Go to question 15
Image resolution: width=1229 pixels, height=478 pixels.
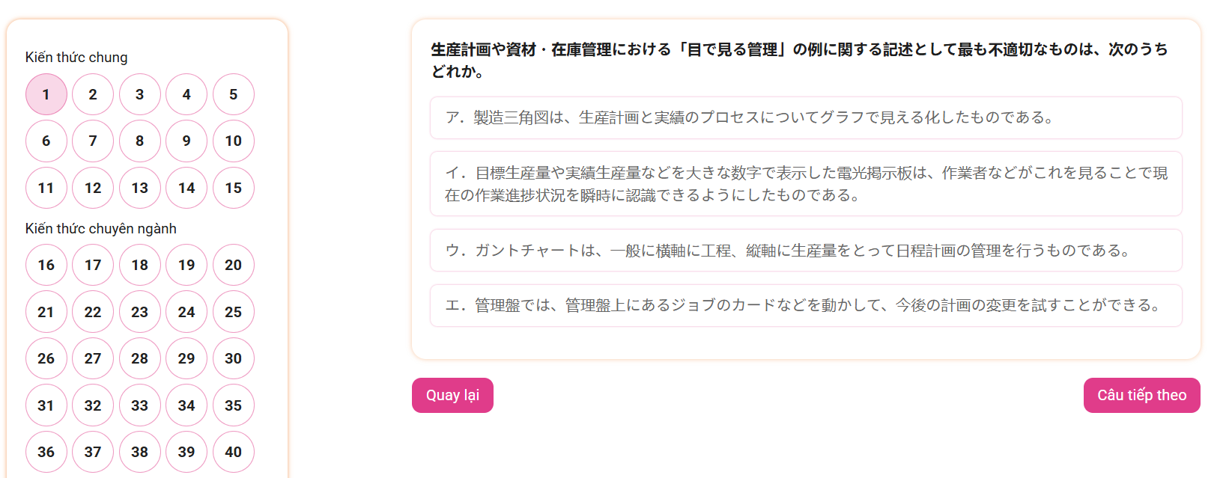tap(234, 188)
